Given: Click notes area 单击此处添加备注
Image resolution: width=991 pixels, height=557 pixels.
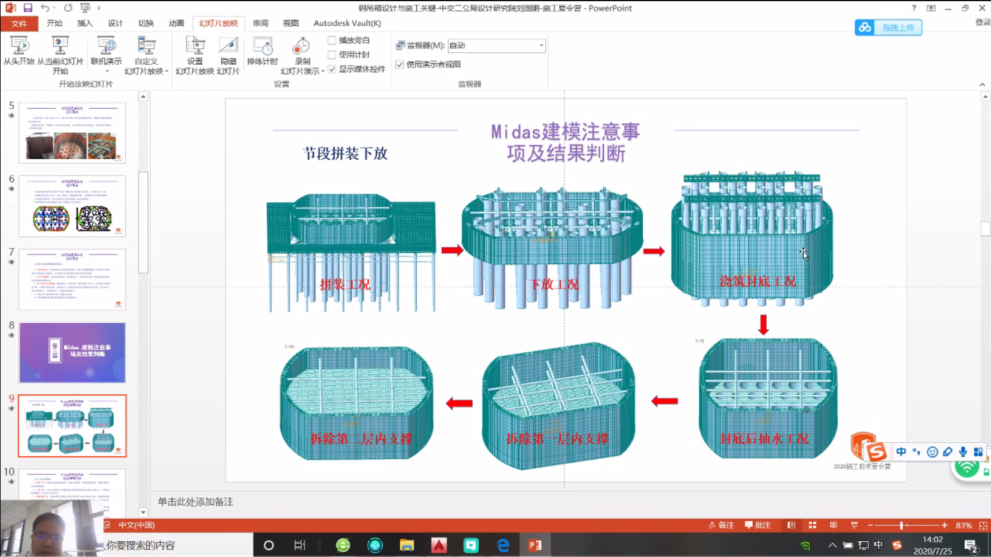Looking at the screenshot, I should 196,502.
